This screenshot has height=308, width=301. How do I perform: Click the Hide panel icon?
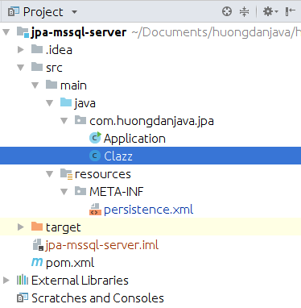click(x=291, y=11)
